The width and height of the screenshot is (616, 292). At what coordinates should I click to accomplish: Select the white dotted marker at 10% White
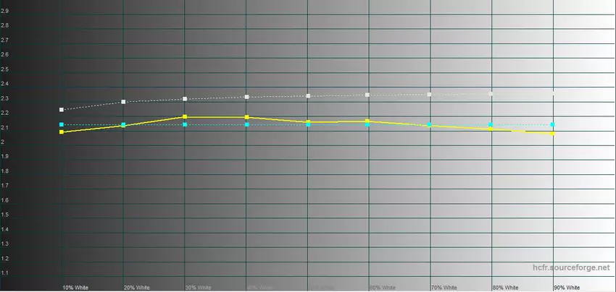click(62, 110)
